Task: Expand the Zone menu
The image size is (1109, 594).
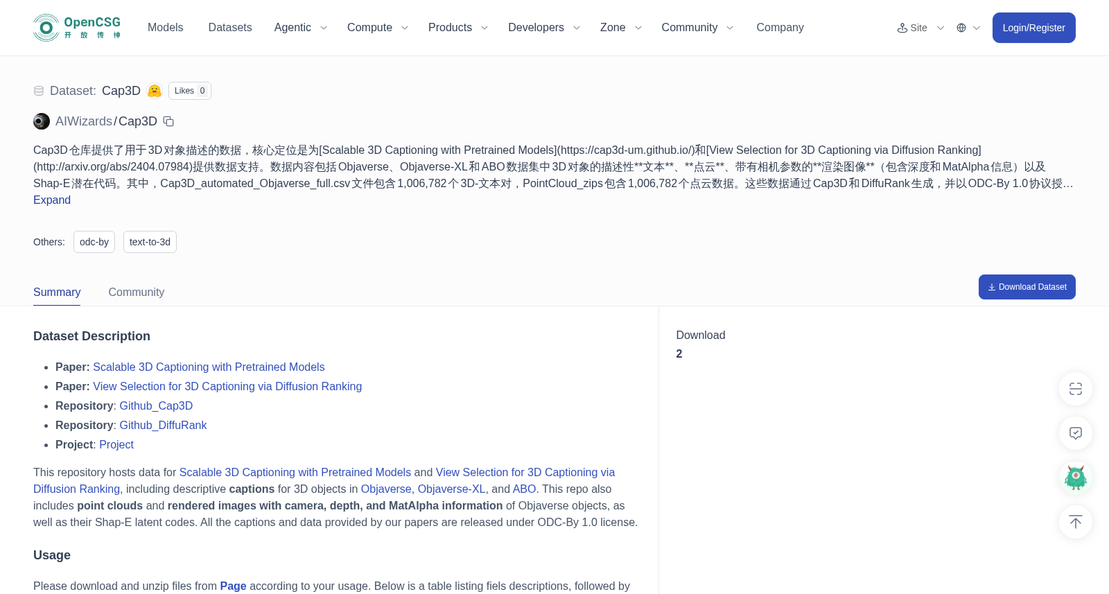Action: point(621,28)
